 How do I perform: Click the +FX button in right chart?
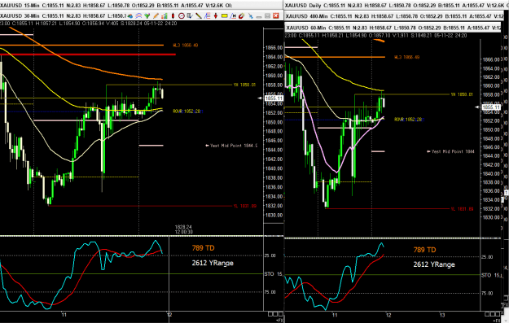(497, 321)
